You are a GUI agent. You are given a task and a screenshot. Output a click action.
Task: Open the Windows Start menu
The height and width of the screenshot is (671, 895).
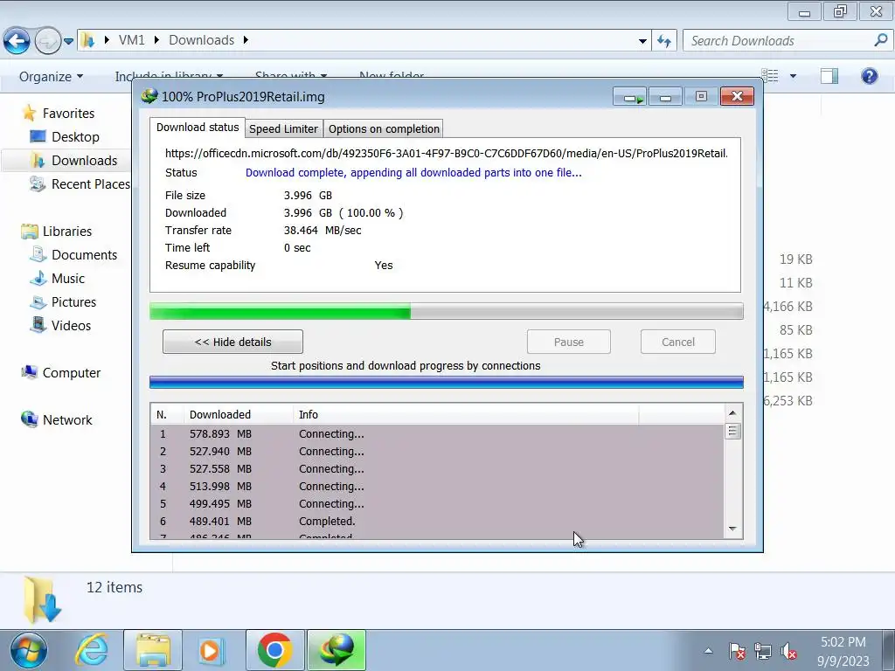click(x=28, y=650)
